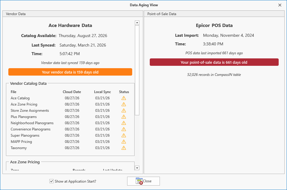Click Vendor data last synced 159 days ago
Screen dimensions: 287x190
point(70,63)
